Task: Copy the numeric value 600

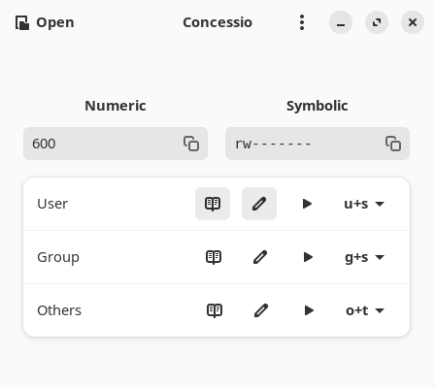Action: pyautogui.click(x=191, y=144)
